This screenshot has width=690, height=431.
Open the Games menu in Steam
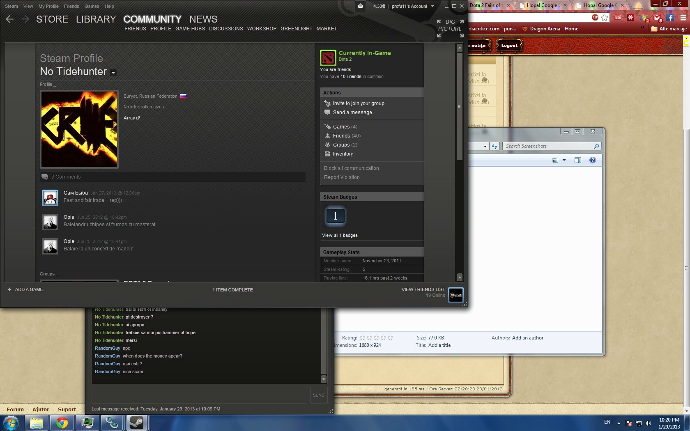92,6
